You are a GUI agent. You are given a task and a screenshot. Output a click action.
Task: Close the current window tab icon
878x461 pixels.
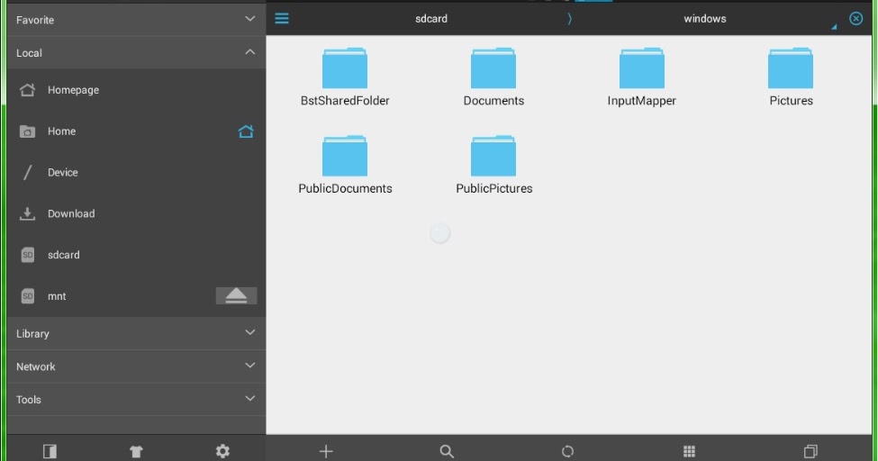[x=855, y=19]
